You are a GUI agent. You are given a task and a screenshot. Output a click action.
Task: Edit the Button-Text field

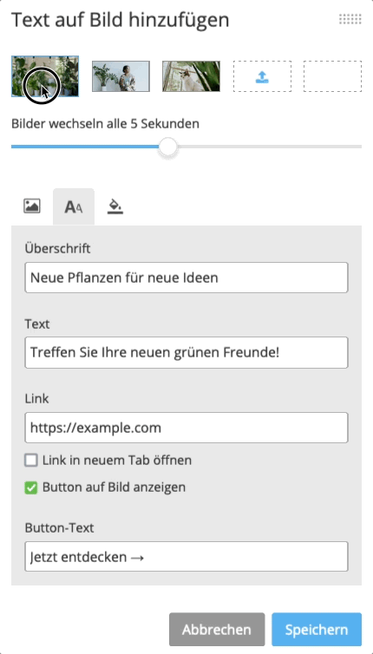[x=186, y=556]
